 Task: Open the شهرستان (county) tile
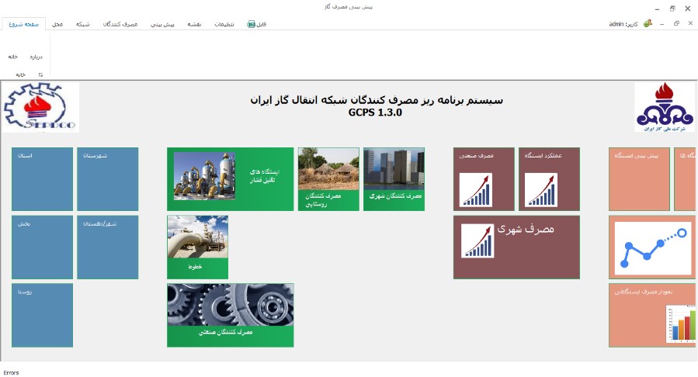108,179
